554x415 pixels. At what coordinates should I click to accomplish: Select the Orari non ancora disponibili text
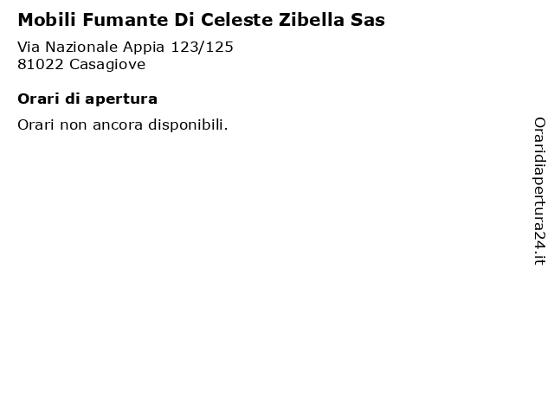[x=123, y=124]
